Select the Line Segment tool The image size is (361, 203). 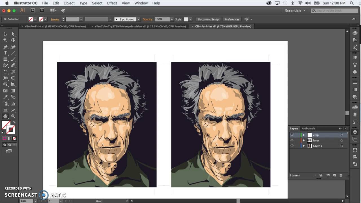coord(13,53)
